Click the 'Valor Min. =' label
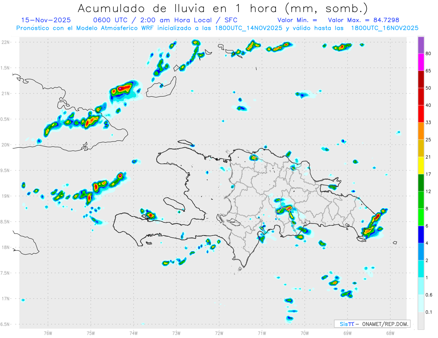438x338 pixels. pyautogui.click(x=297, y=20)
